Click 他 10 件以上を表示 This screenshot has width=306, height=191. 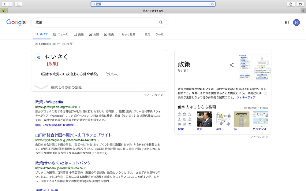click(x=256, y=108)
